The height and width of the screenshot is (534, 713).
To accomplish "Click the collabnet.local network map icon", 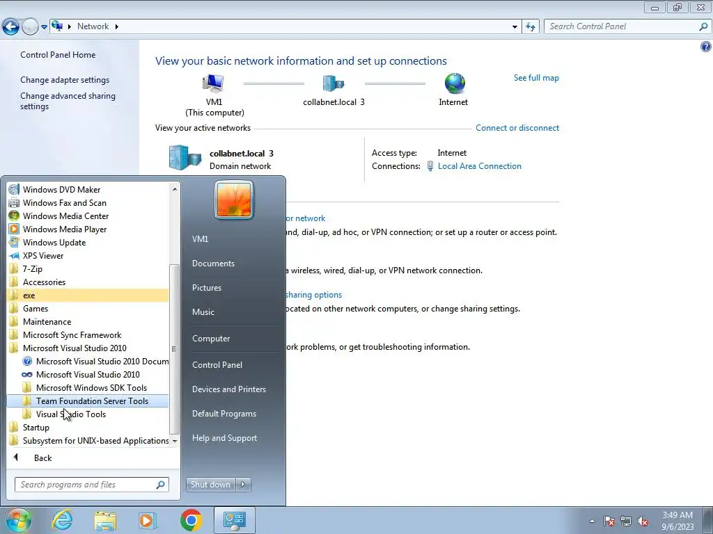I will (x=334, y=83).
